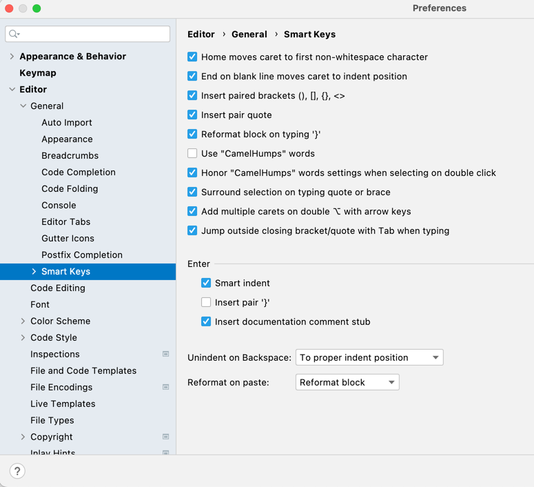The height and width of the screenshot is (487, 534).
Task: Expand the Copyright node arrow
Action: pos(23,437)
